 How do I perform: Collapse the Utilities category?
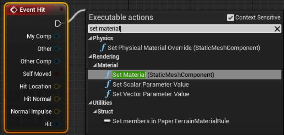[x=90, y=103]
